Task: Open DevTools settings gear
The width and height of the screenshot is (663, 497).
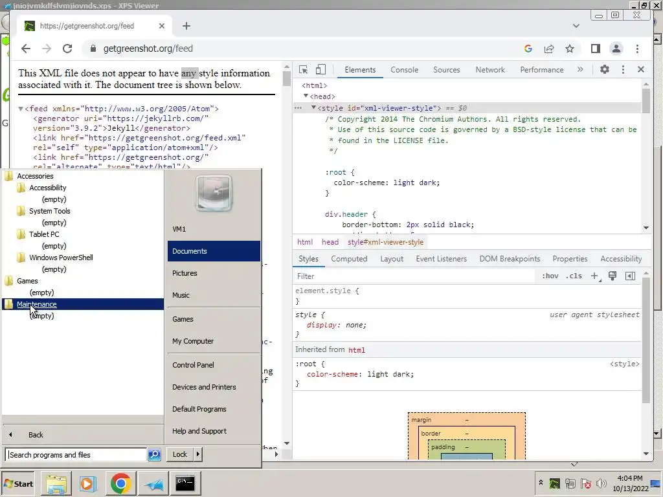Action: [x=605, y=69]
